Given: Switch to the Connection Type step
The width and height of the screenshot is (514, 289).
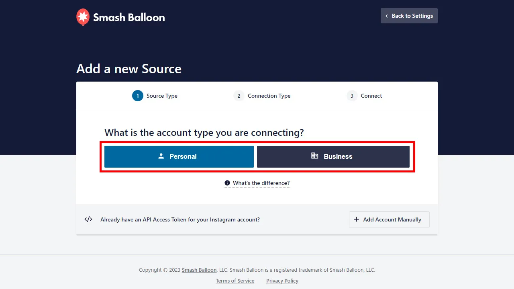Looking at the screenshot, I should (269, 96).
